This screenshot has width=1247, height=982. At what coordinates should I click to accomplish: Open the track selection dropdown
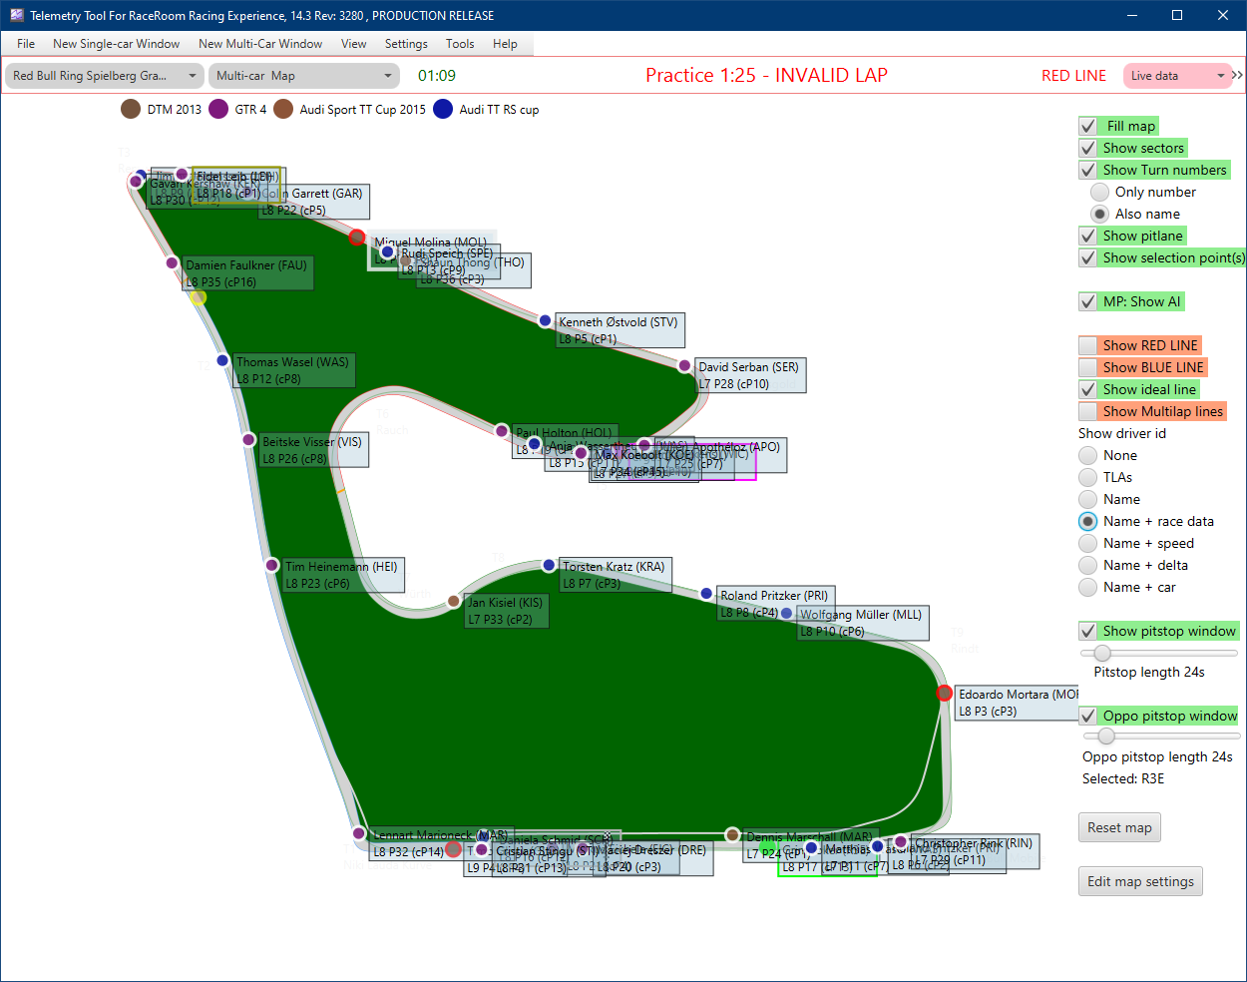click(x=104, y=75)
